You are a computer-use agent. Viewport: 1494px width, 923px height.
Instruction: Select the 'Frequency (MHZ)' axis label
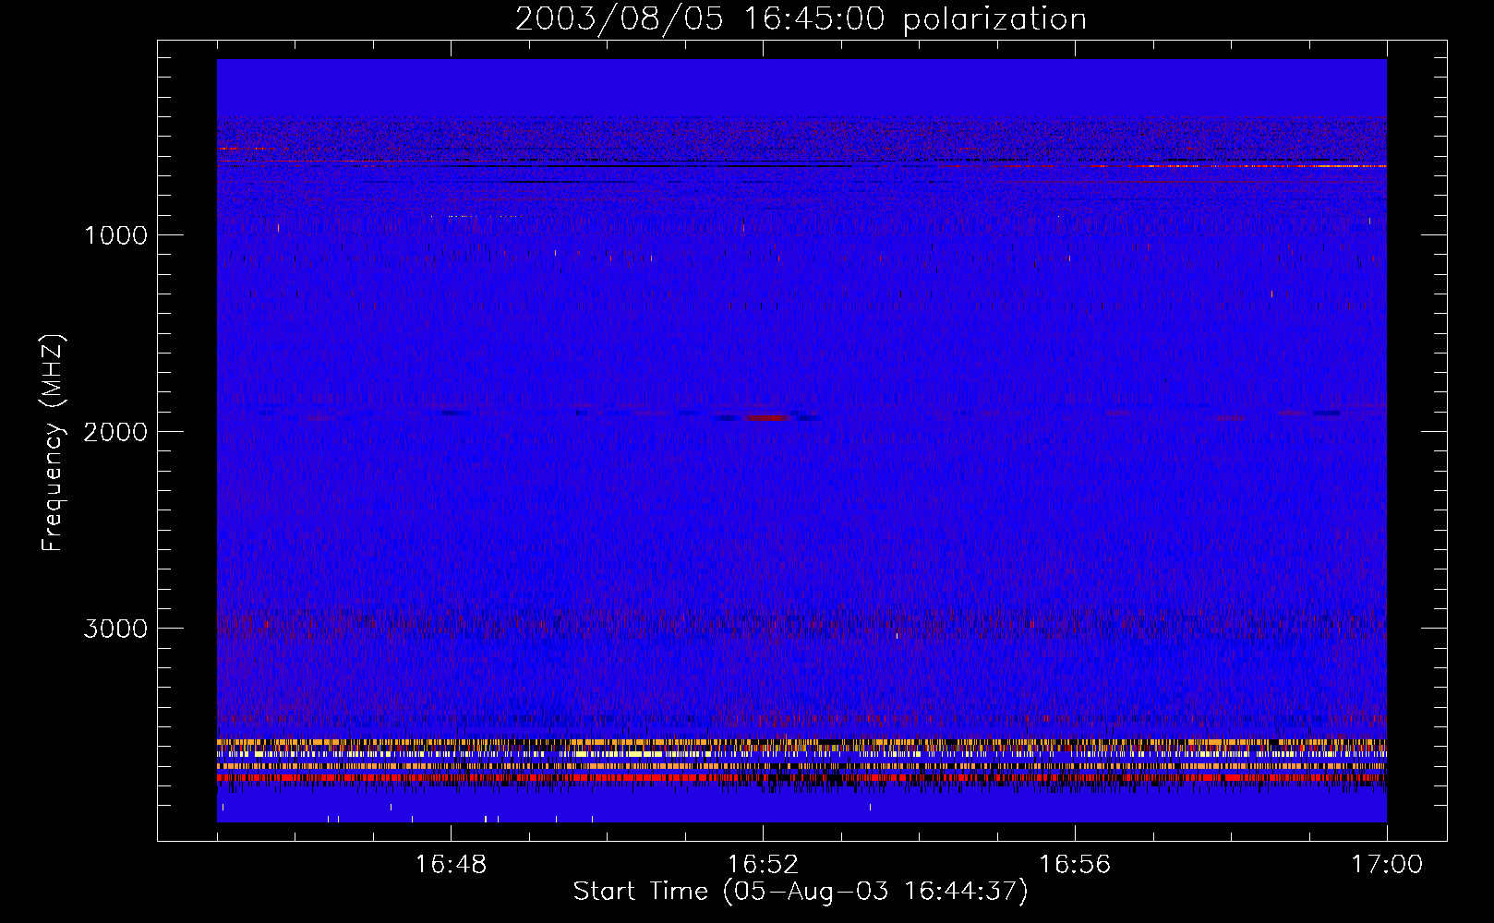[52, 442]
